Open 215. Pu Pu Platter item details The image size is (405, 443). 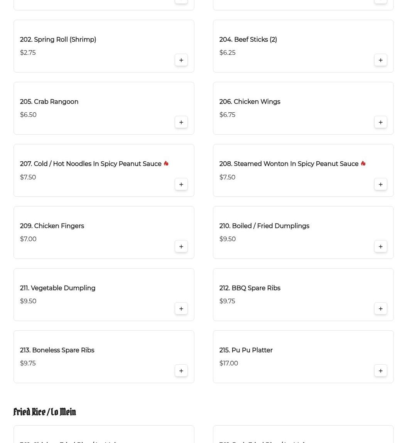(x=246, y=350)
